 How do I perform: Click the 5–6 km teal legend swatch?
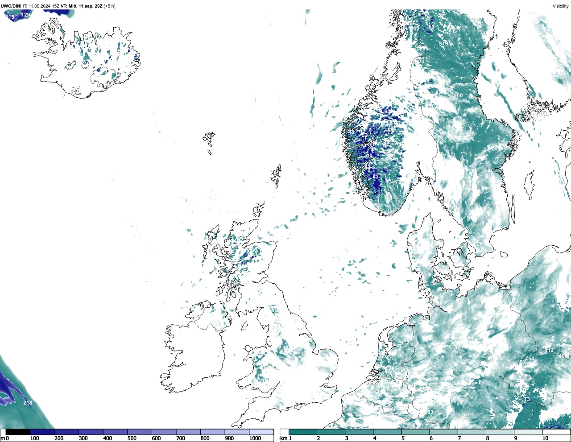(416, 432)
